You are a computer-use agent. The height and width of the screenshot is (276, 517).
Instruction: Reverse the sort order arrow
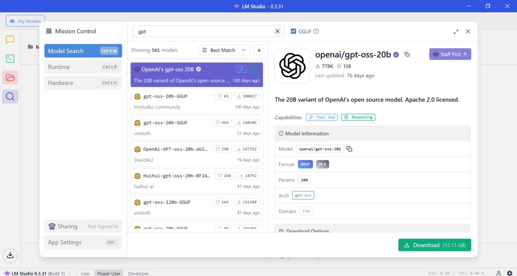(x=259, y=50)
